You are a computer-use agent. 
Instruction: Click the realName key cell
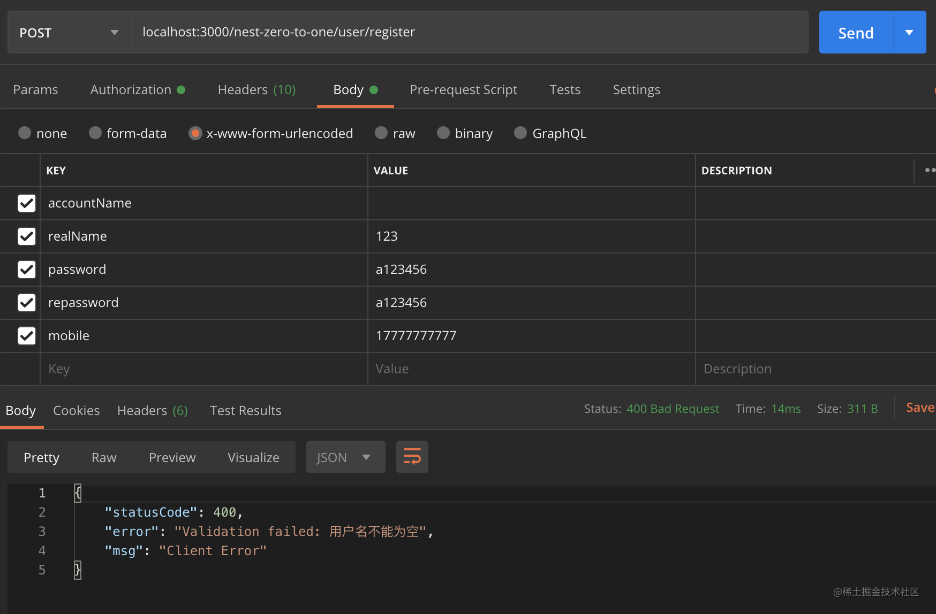203,236
